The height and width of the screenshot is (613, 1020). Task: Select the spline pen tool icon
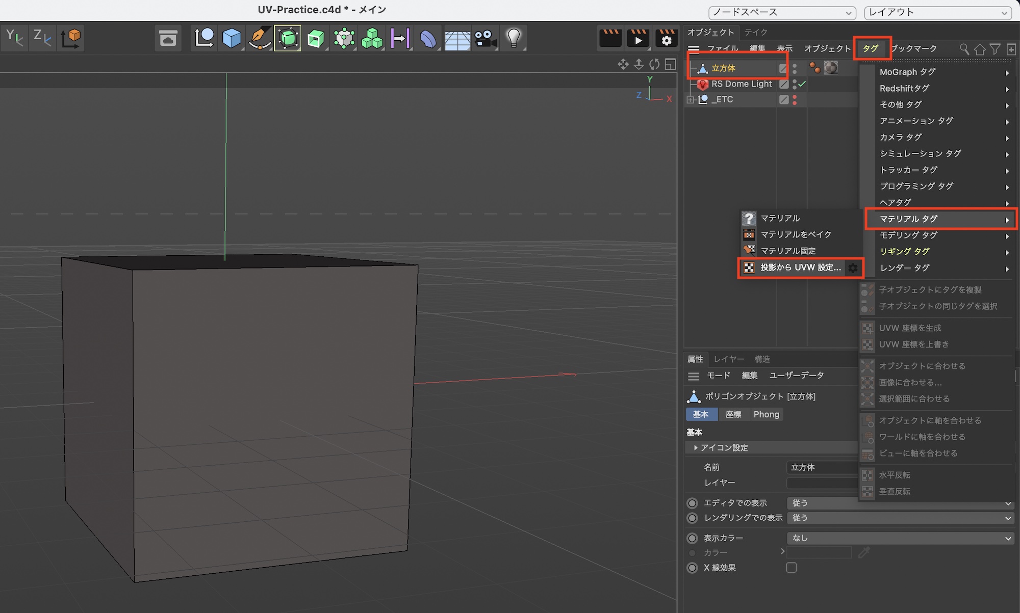coord(260,38)
